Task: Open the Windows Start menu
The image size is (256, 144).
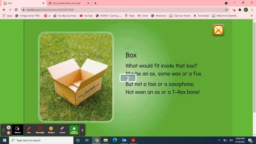Action: pyautogui.click(x=4, y=140)
